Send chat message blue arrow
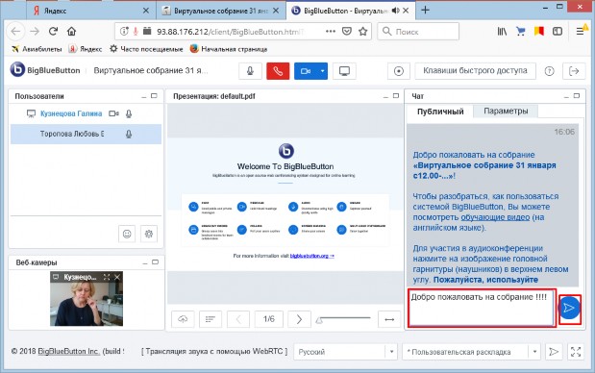This screenshot has width=595, height=373. tap(569, 309)
